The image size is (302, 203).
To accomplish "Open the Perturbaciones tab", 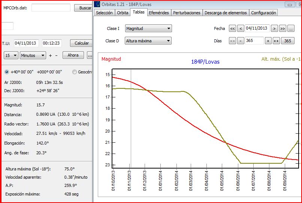I will (187, 13).
